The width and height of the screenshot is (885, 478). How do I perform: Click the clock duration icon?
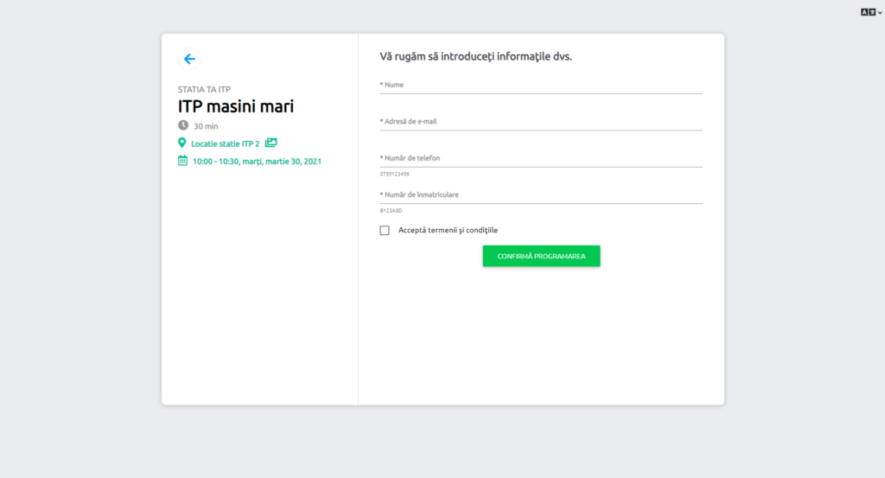183,125
